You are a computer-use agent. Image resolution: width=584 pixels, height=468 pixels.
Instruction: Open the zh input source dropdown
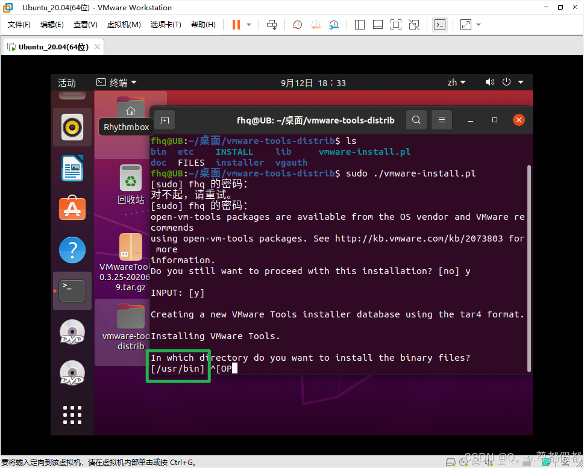tap(457, 83)
